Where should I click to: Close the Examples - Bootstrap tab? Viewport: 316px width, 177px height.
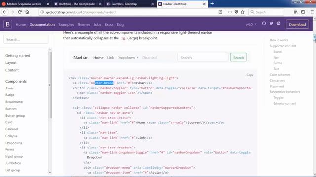point(153,4)
